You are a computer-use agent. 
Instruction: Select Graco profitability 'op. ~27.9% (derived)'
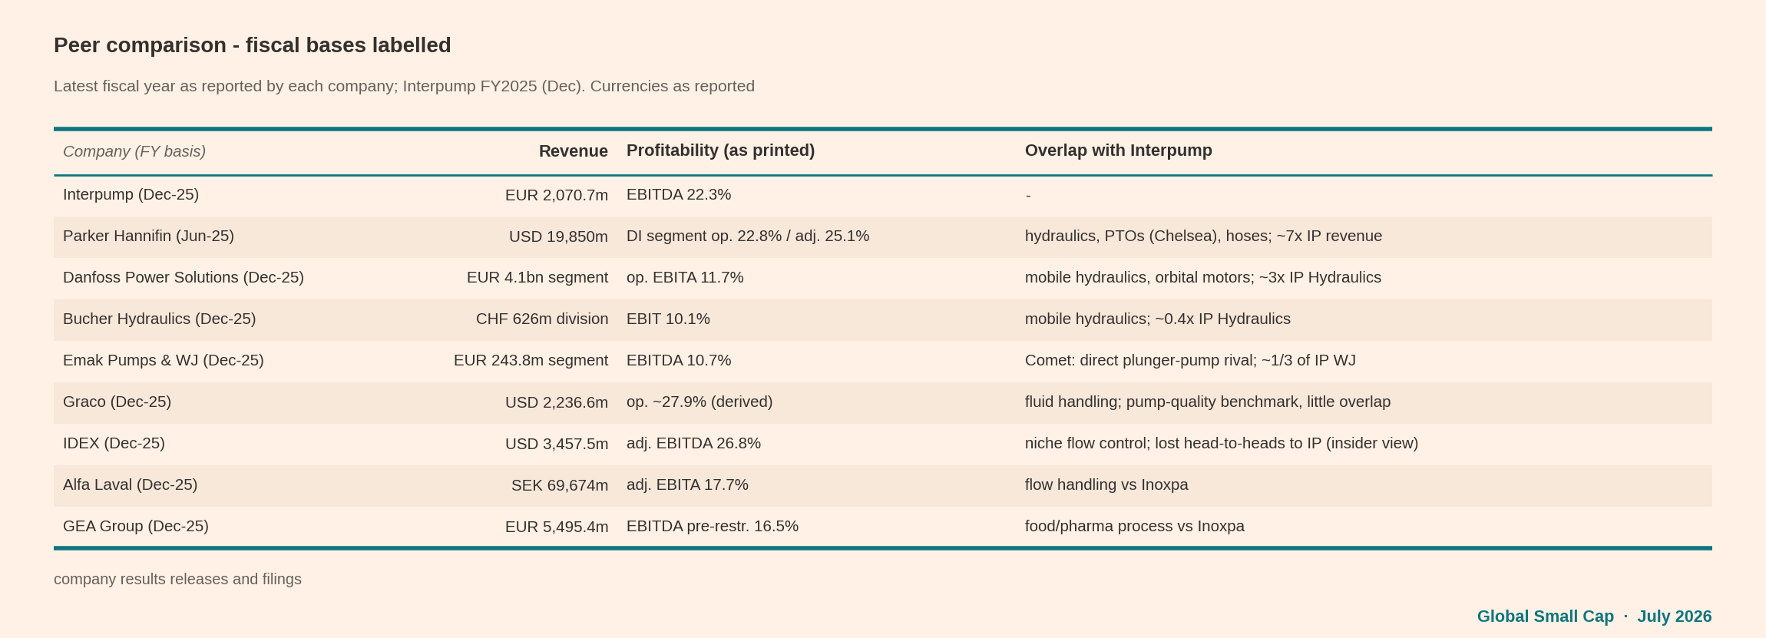(699, 402)
